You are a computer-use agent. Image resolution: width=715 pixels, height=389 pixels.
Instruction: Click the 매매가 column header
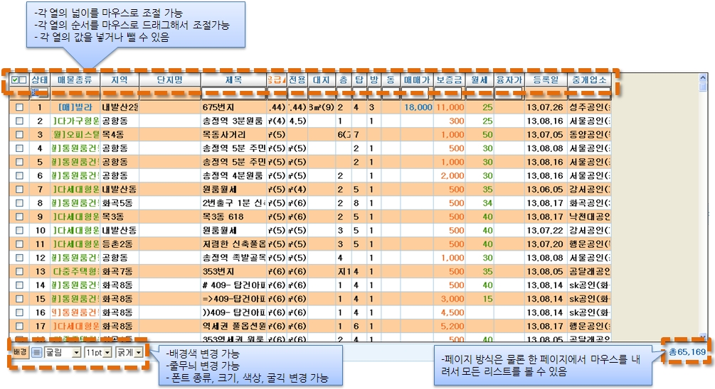(x=417, y=80)
